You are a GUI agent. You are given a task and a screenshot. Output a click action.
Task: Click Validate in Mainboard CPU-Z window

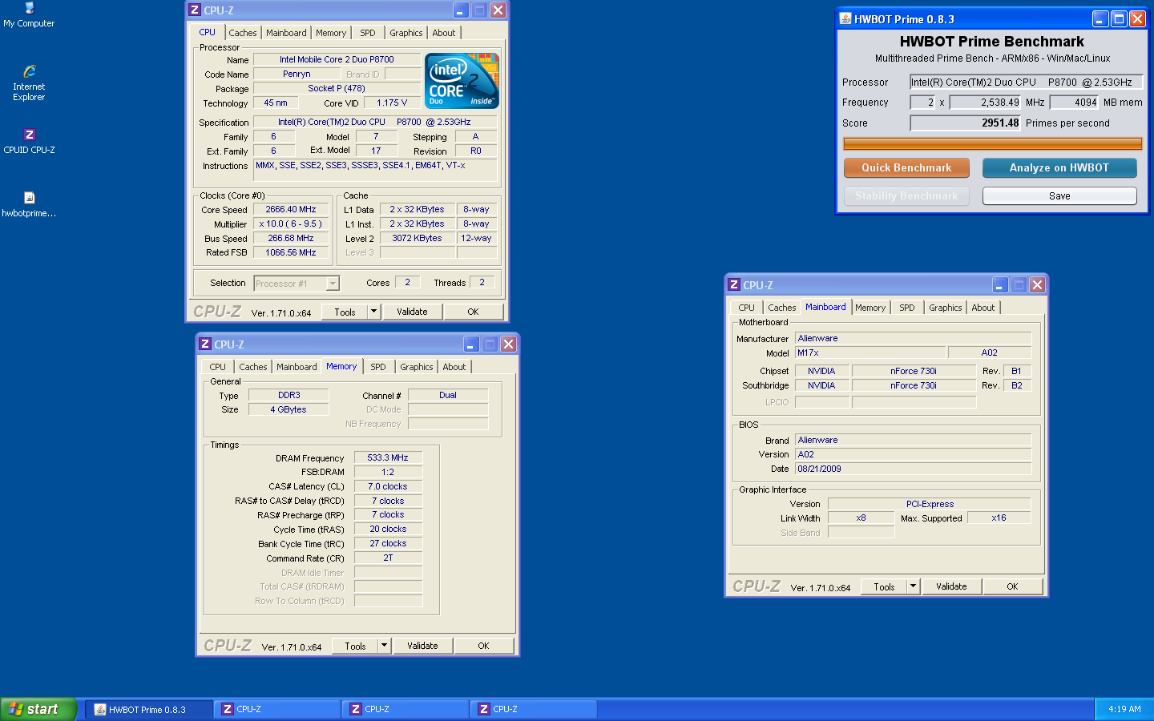(x=951, y=586)
